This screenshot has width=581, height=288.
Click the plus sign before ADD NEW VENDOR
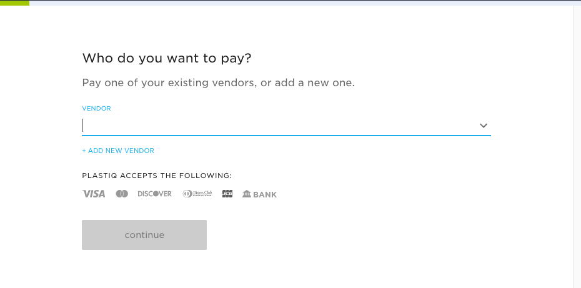tap(84, 151)
